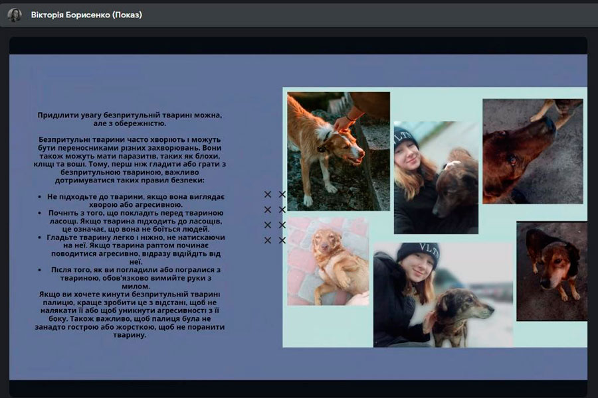
Task: Open photo of hand petting orange dog
Action: (338, 151)
